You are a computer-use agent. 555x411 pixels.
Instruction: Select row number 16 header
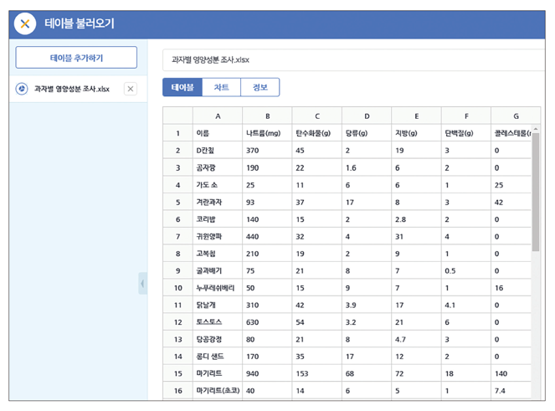(x=177, y=390)
